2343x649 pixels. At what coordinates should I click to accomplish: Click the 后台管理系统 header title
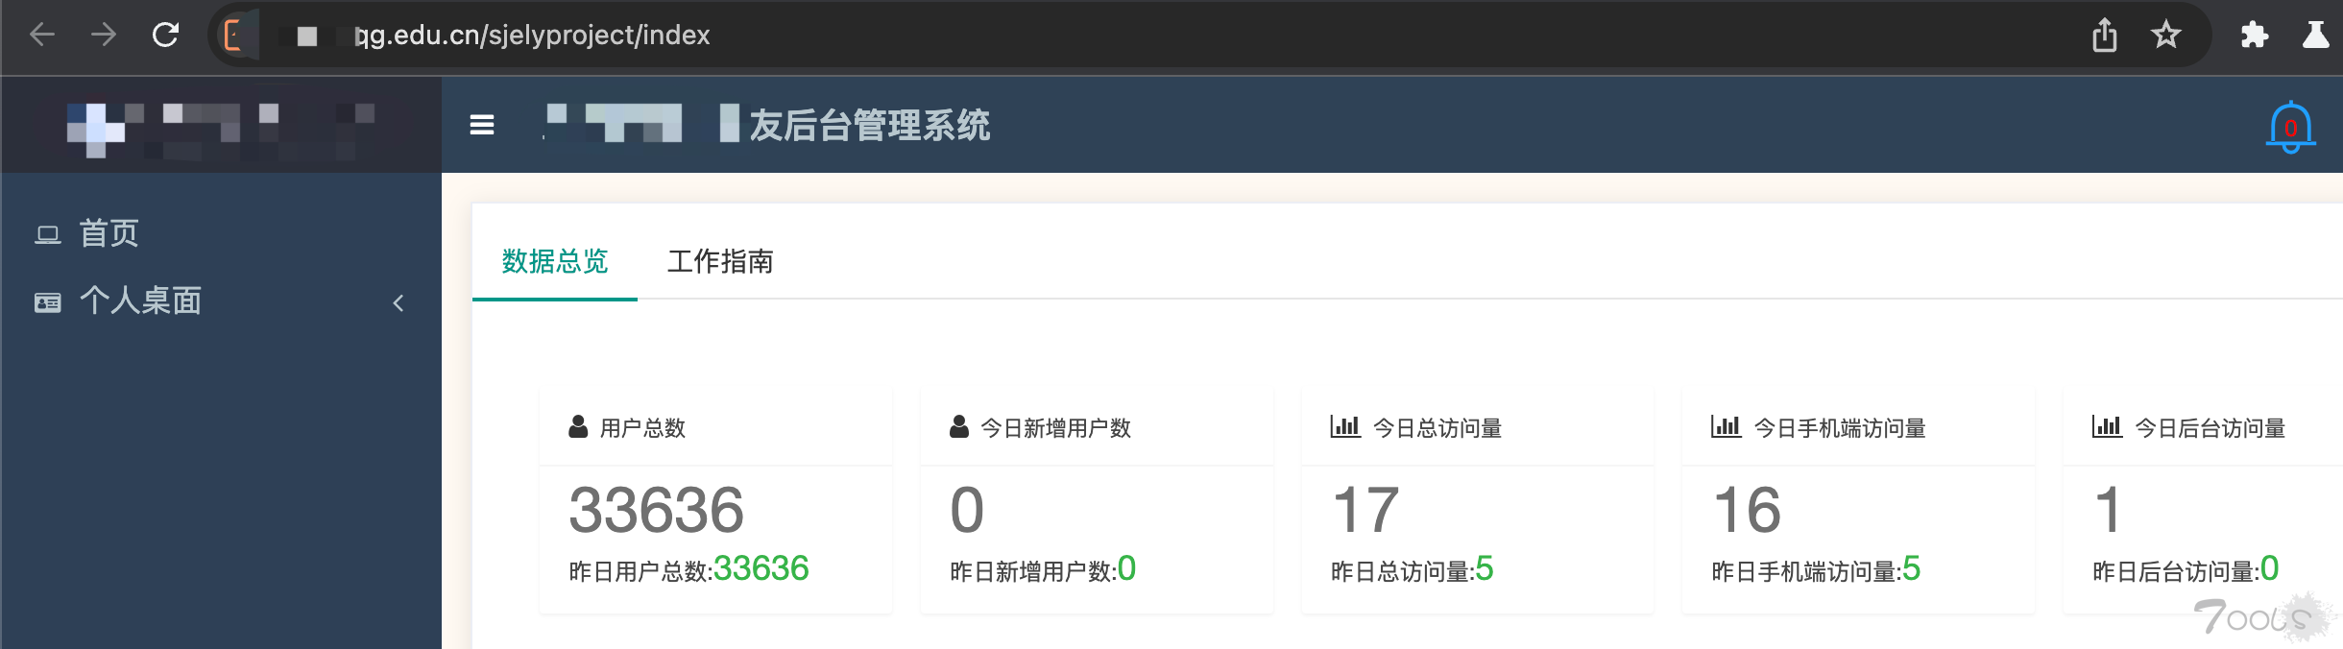tap(870, 126)
